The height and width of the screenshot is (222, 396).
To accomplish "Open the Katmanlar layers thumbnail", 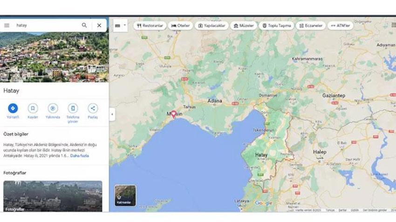I will 125,195.
